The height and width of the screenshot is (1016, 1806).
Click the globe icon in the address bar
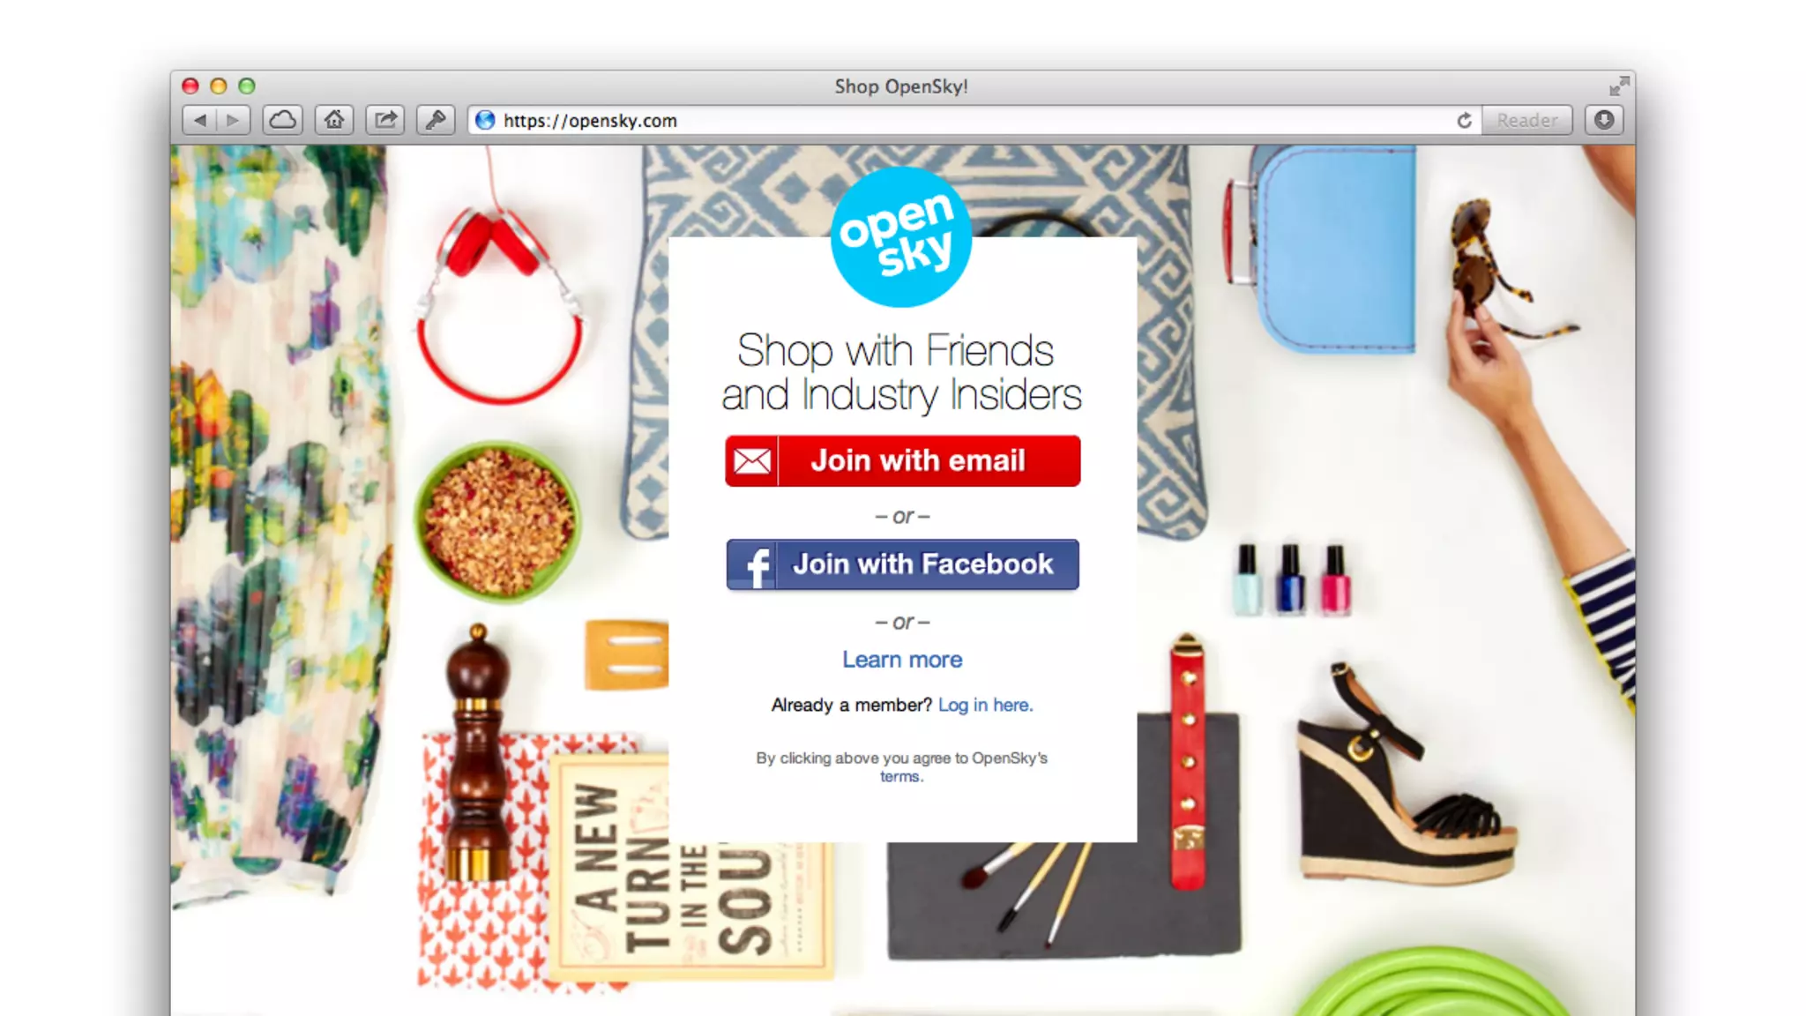[x=485, y=120]
